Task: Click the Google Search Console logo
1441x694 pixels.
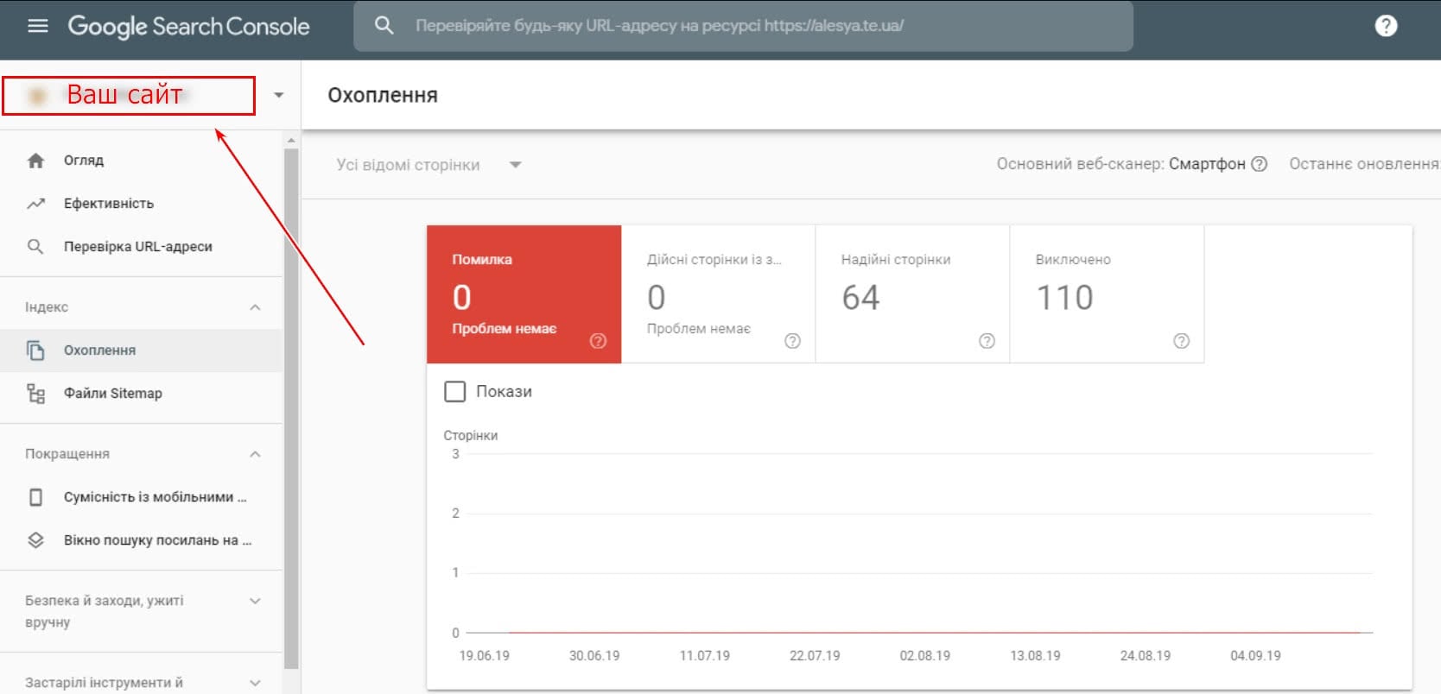Action: [x=188, y=26]
